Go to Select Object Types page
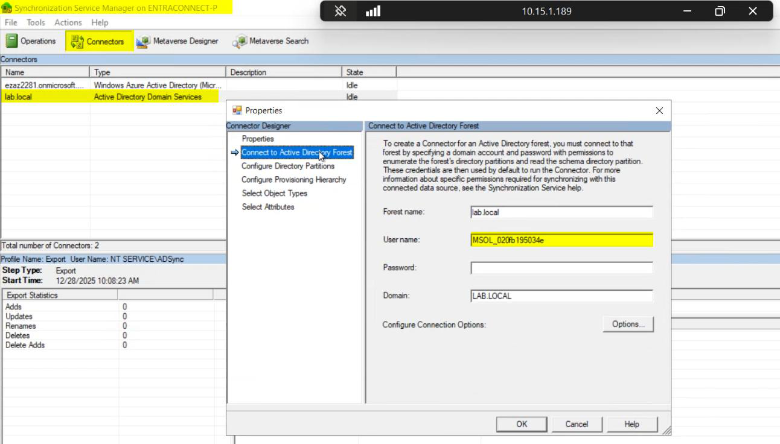780x444 pixels. 275,193
